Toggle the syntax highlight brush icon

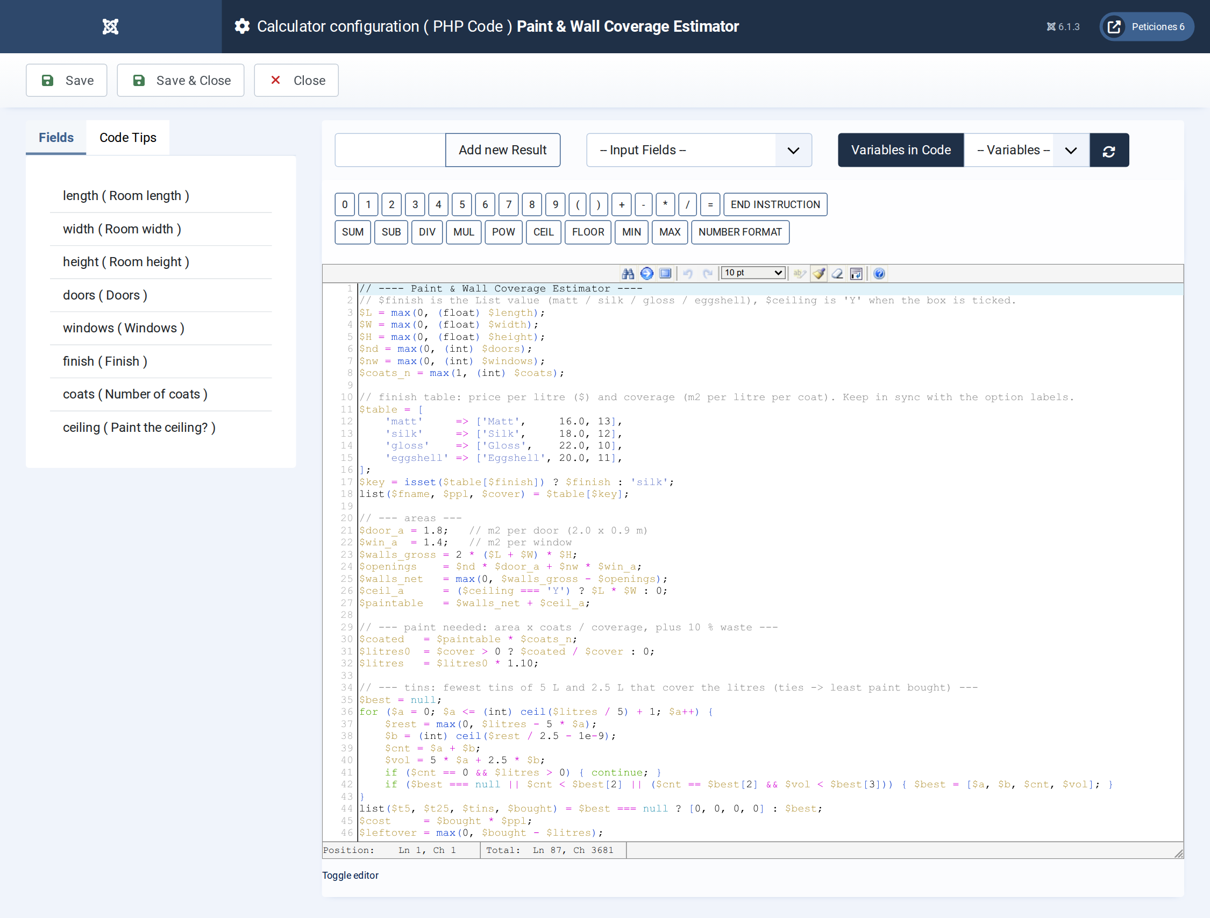click(819, 273)
